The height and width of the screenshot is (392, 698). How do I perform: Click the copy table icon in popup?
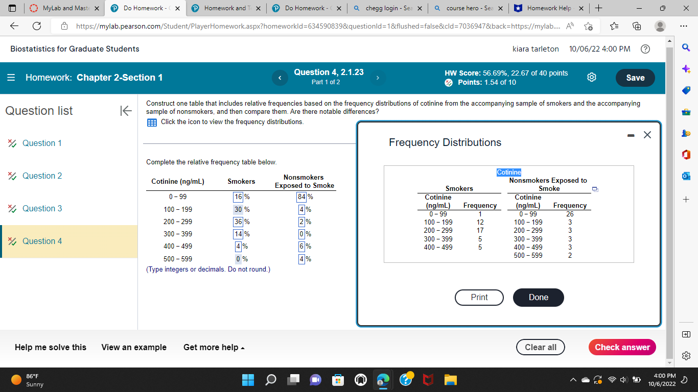tap(594, 189)
